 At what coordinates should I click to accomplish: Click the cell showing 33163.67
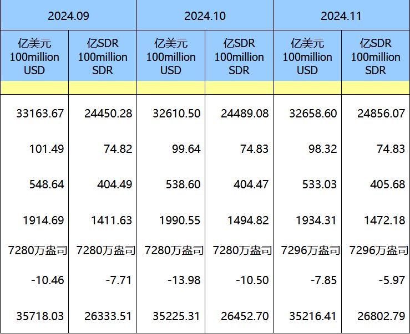tap(40, 114)
